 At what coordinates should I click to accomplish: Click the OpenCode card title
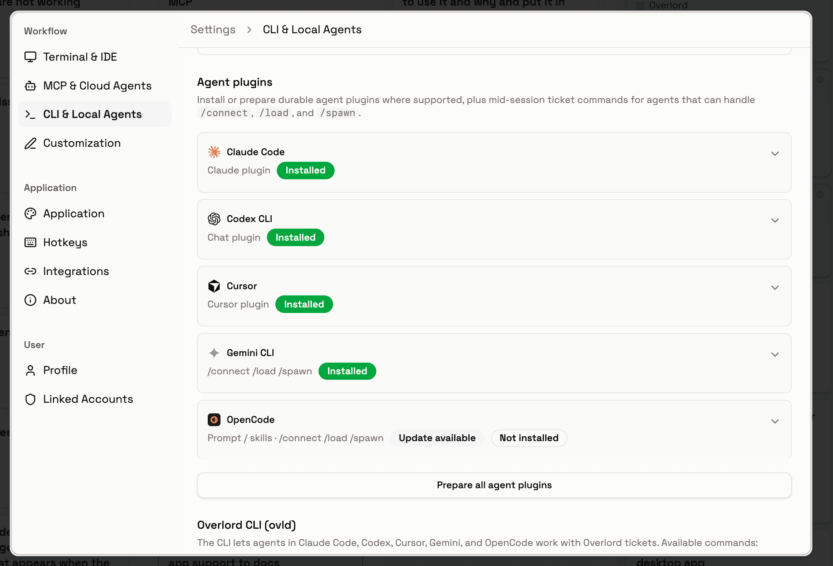point(250,420)
